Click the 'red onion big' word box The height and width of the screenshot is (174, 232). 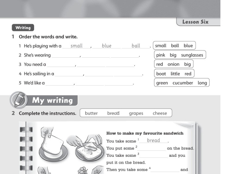[173, 64]
